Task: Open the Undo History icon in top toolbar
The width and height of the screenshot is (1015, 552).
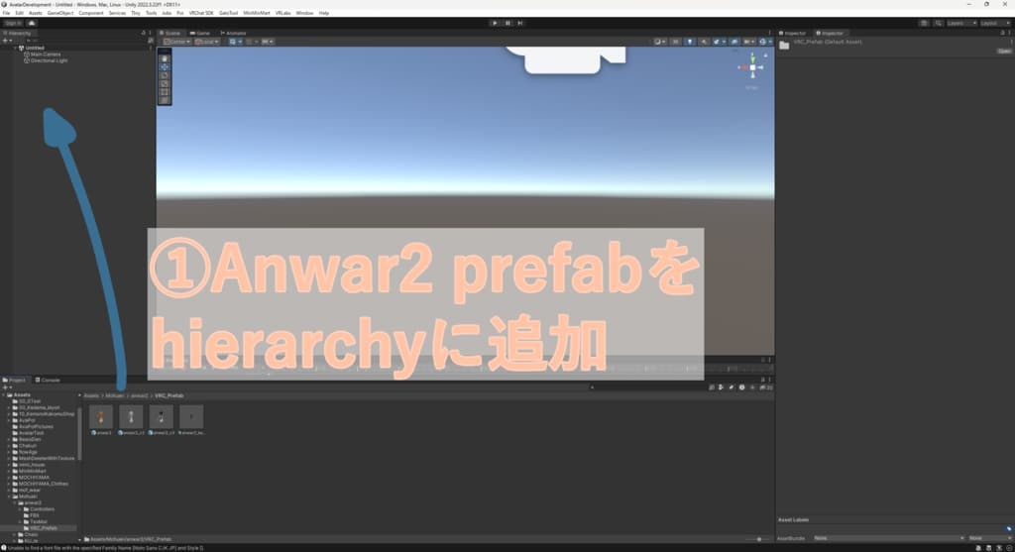Action: (x=924, y=23)
